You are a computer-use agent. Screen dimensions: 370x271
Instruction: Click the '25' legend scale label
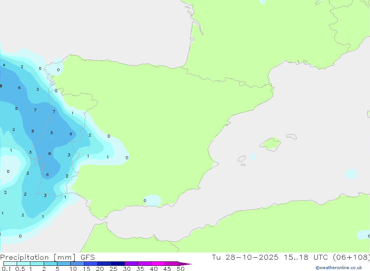(113, 269)
